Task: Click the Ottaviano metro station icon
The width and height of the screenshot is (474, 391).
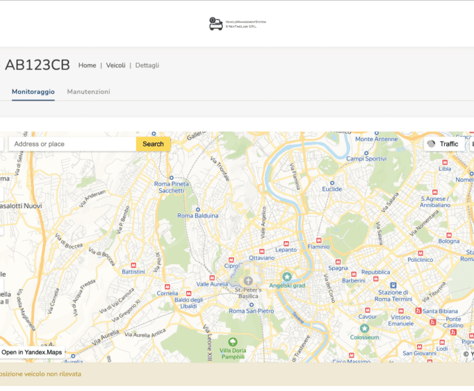Action: coord(262,251)
